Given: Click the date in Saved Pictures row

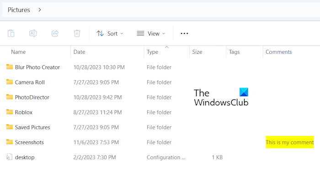Looking at the screenshot, I should tap(96, 127).
